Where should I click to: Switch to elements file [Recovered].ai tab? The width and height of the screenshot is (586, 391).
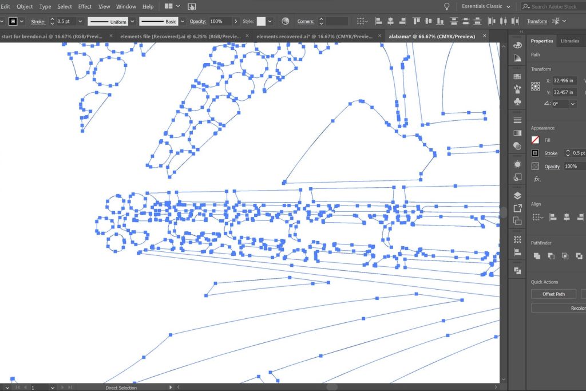(x=180, y=36)
